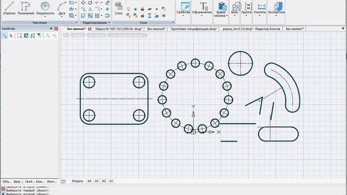Click the Stretch tool icon
The image size is (347, 195).
pos(83,16)
